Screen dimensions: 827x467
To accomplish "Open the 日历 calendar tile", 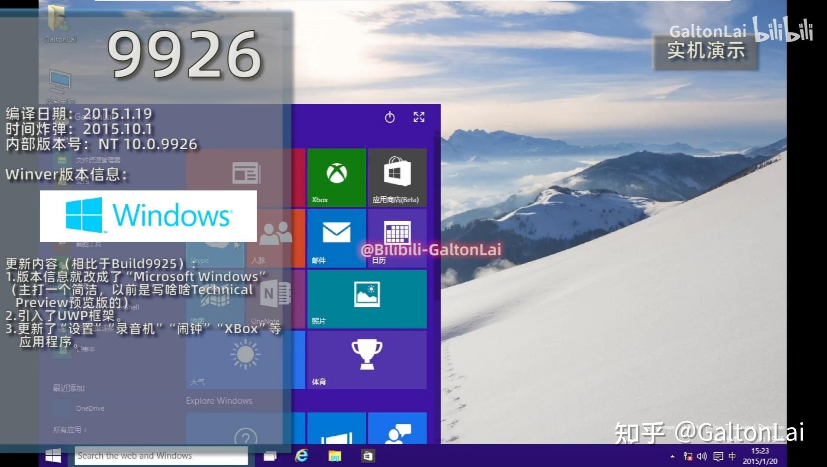I will pyautogui.click(x=397, y=238).
